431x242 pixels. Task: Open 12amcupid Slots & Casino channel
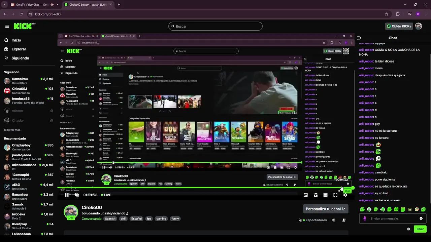pos(29,177)
